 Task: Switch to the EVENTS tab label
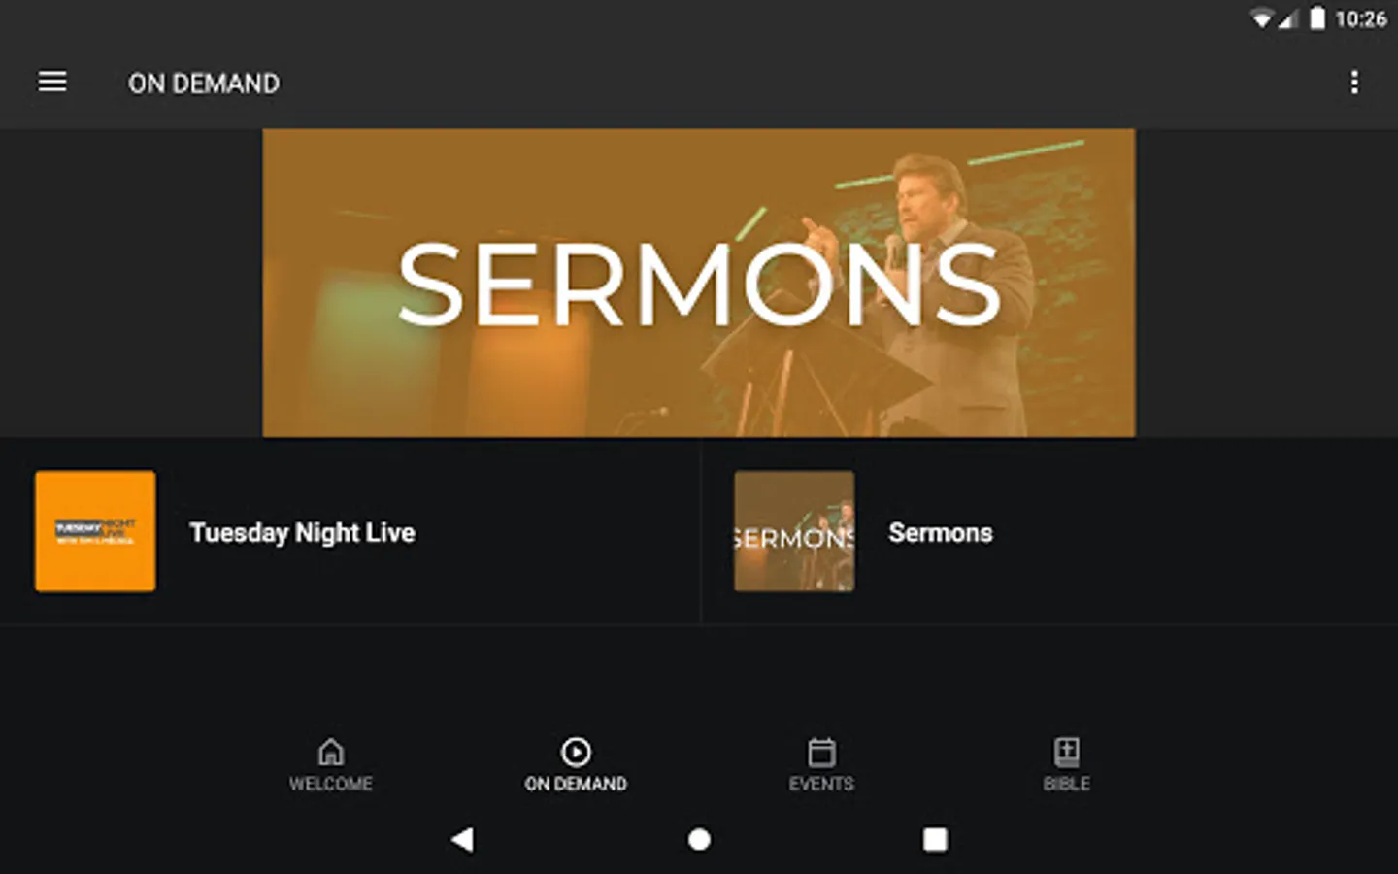click(821, 784)
